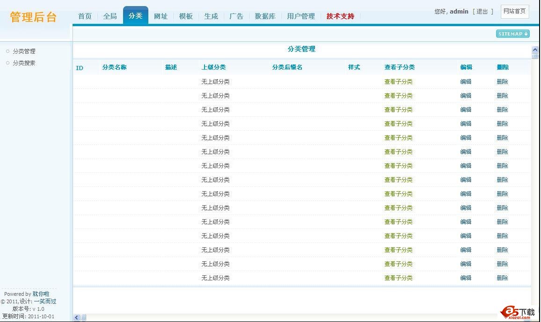Screen dimensions: 541x322
Task: Click 删除 in the last table row
Action: pos(502,278)
